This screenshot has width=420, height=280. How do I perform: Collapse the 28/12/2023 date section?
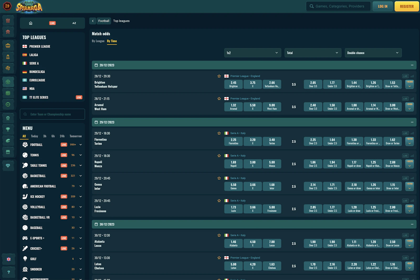[x=412, y=65]
